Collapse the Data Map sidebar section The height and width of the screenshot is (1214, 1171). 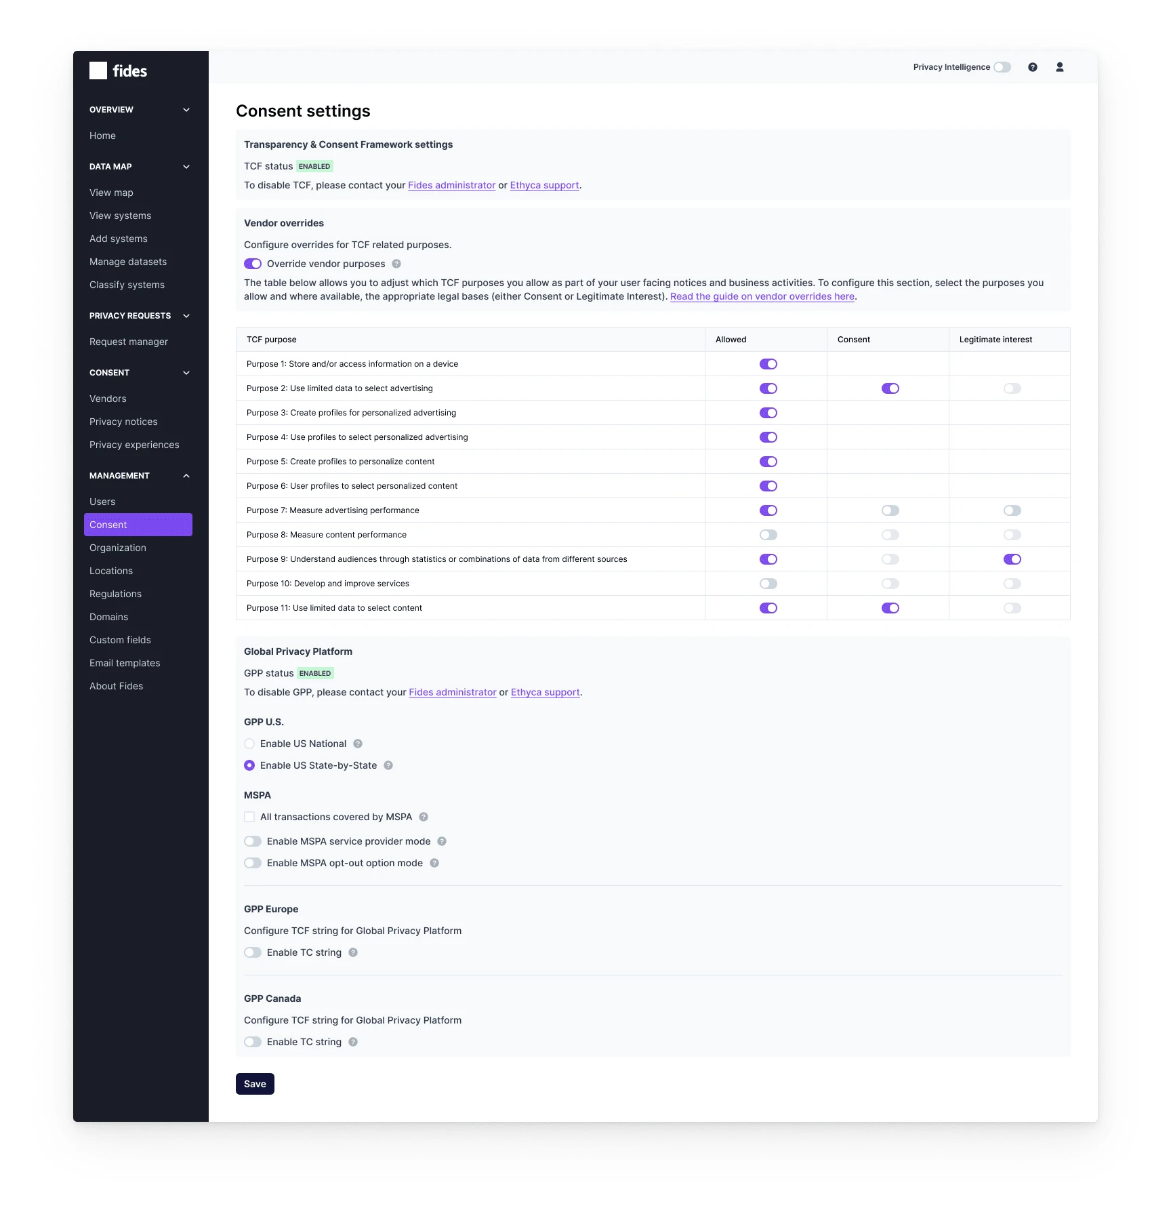tap(186, 167)
